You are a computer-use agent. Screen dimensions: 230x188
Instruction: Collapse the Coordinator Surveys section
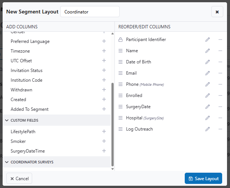[x=7, y=162]
